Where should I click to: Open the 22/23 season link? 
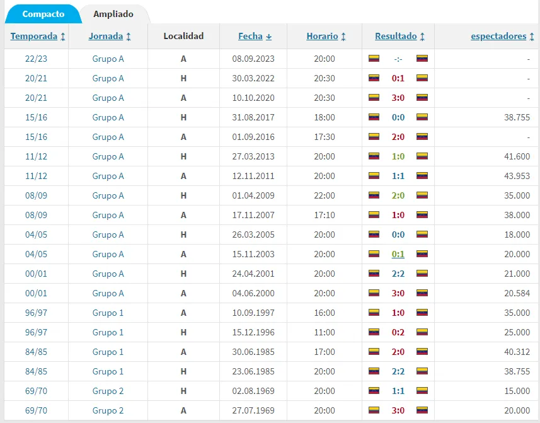coord(38,58)
